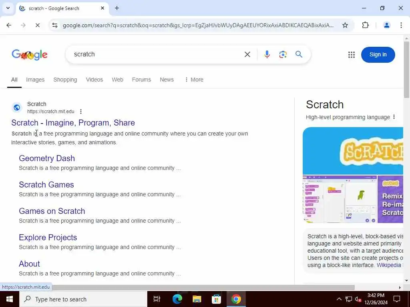Click into the scratch search field
The image size is (410, 307).
[157, 54]
